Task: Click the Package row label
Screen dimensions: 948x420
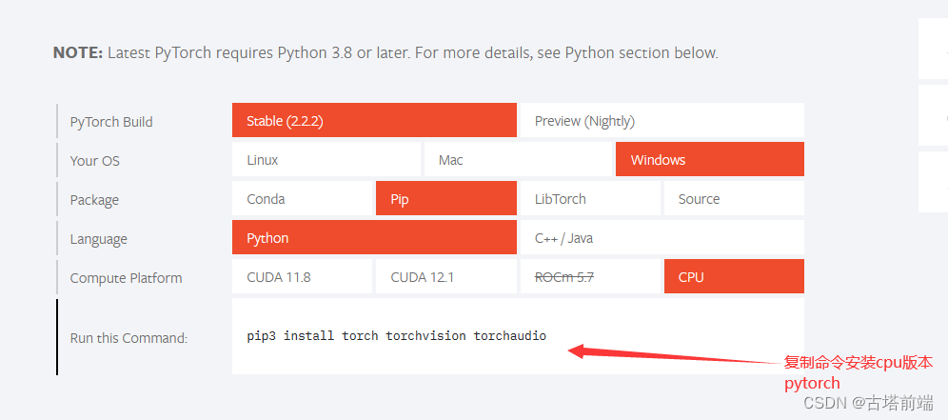Action: pyautogui.click(x=94, y=200)
